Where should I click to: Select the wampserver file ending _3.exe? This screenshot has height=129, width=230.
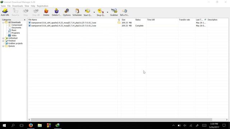pos(64,23)
